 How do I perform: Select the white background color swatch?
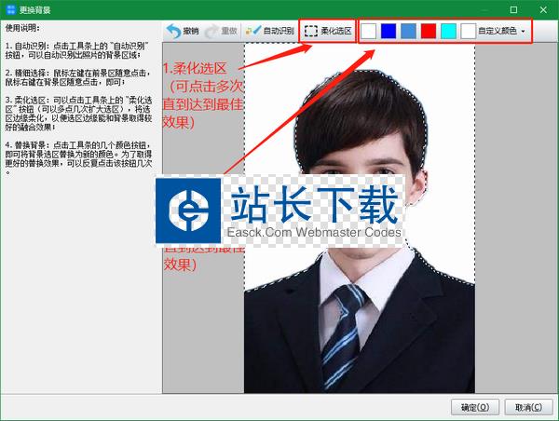(370, 31)
